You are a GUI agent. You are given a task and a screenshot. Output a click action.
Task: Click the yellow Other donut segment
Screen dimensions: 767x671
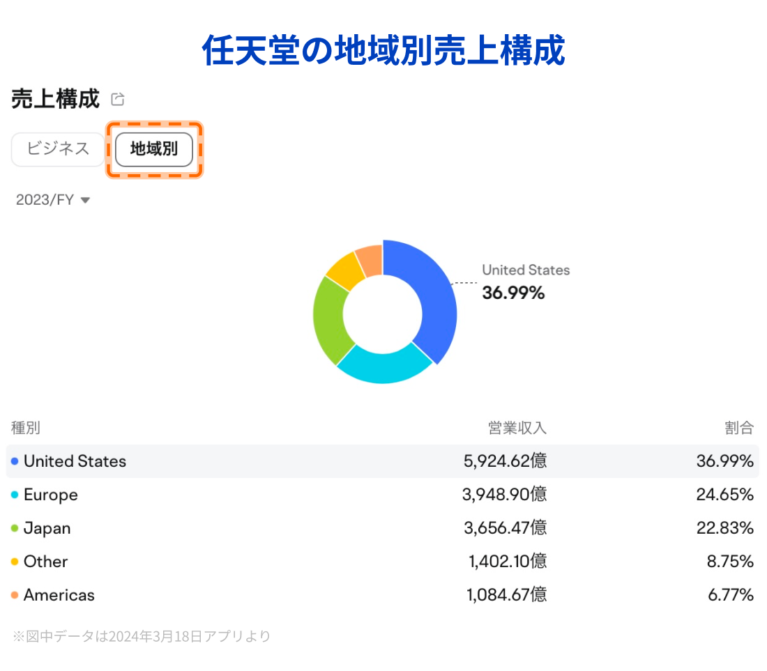click(347, 271)
